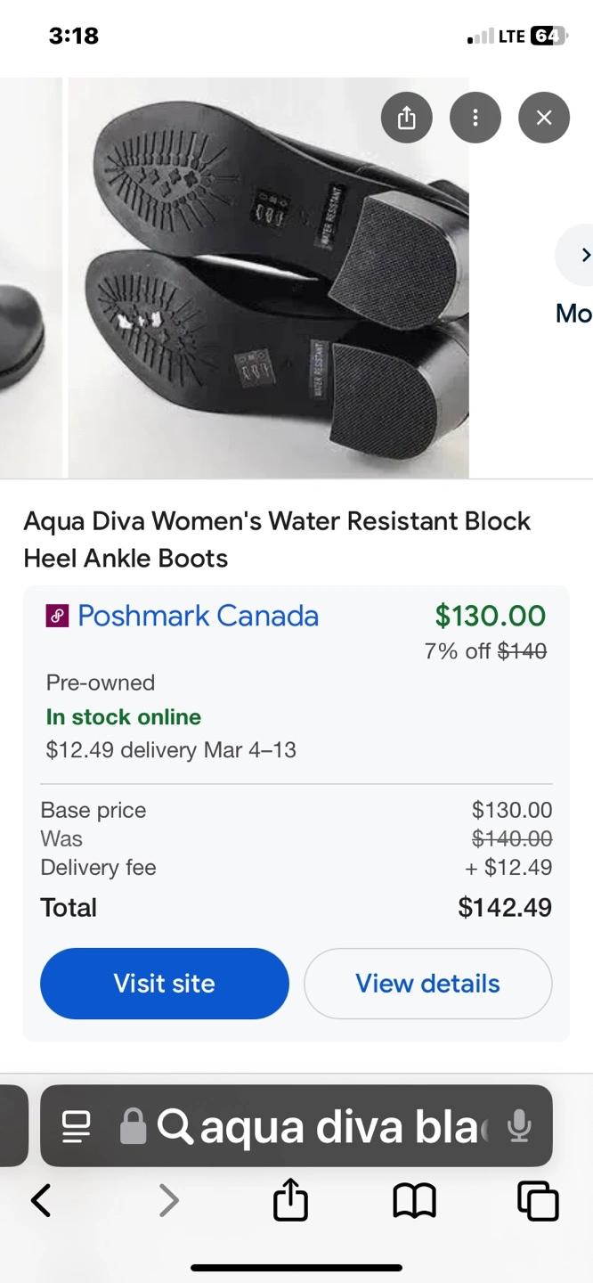Screen dimensions: 593x1283
Task: Go back with the browser back arrow
Action: pyautogui.click(x=41, y=1200)
